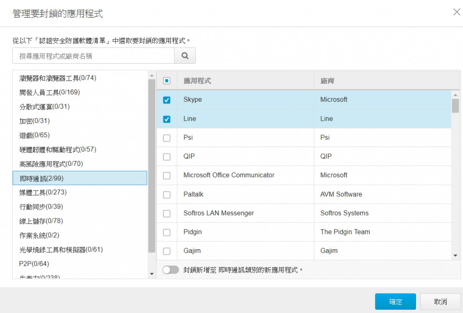
Task: Check the Pidgin application checkbox
Action: pyautogui.click(x=166, y=232)
